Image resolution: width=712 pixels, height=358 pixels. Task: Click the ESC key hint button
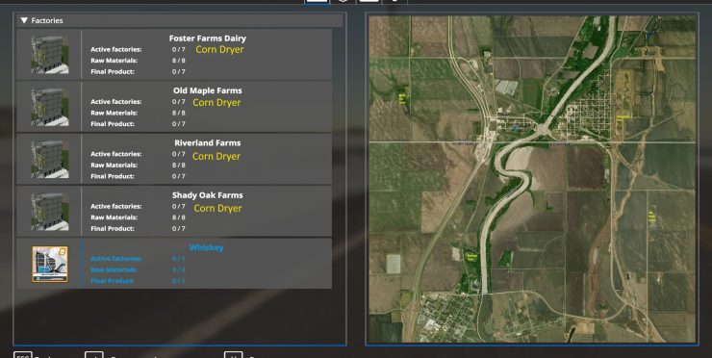(23, 355)
